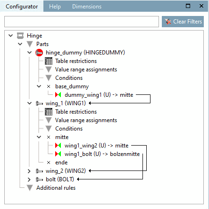The height and width of the screenshot is (209, 209).
Task: Click the wing_1 part icon
Action: click(39, 103)
